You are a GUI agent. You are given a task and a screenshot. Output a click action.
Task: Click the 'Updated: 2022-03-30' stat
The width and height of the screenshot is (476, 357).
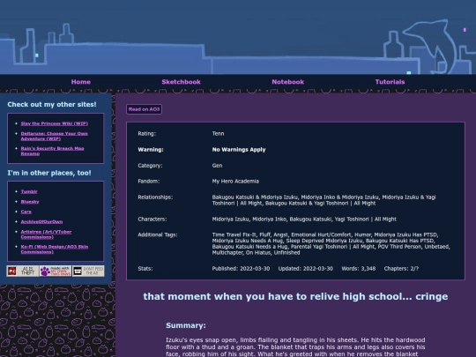click(x=306, y=269)
